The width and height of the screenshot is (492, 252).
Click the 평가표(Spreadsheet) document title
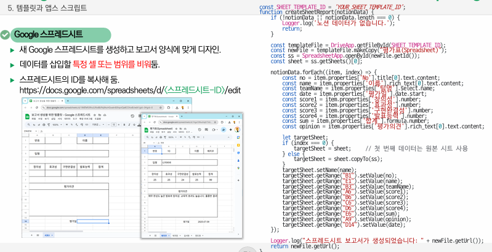pyautogui.click(x=161, y=128)
